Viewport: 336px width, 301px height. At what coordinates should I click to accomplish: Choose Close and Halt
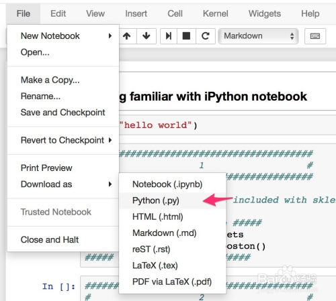63,240
